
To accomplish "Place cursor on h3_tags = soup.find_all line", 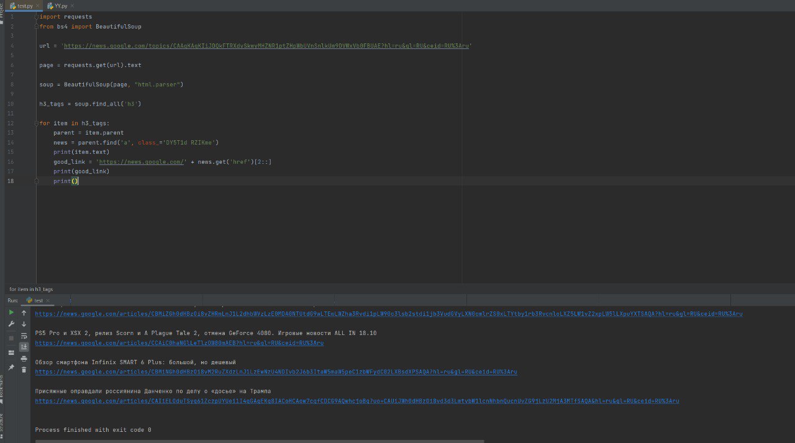I will click(90, 104).
